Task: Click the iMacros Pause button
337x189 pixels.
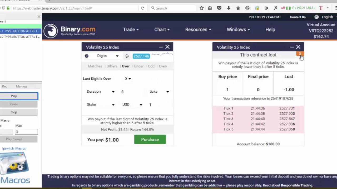Action: 19,104
